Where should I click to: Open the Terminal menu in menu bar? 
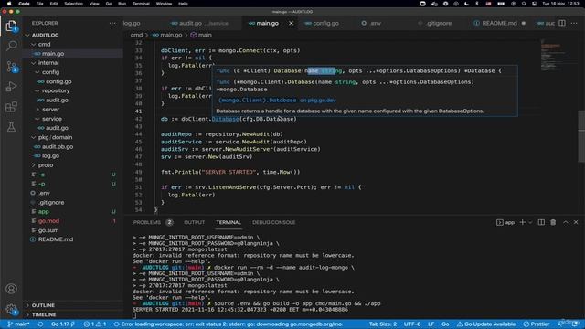click(141, 4)
